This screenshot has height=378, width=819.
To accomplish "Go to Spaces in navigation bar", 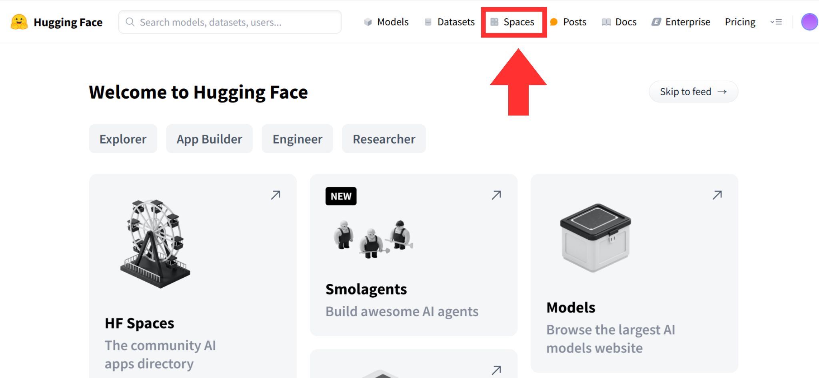I will pyautogui.click(x=513, y=22).
